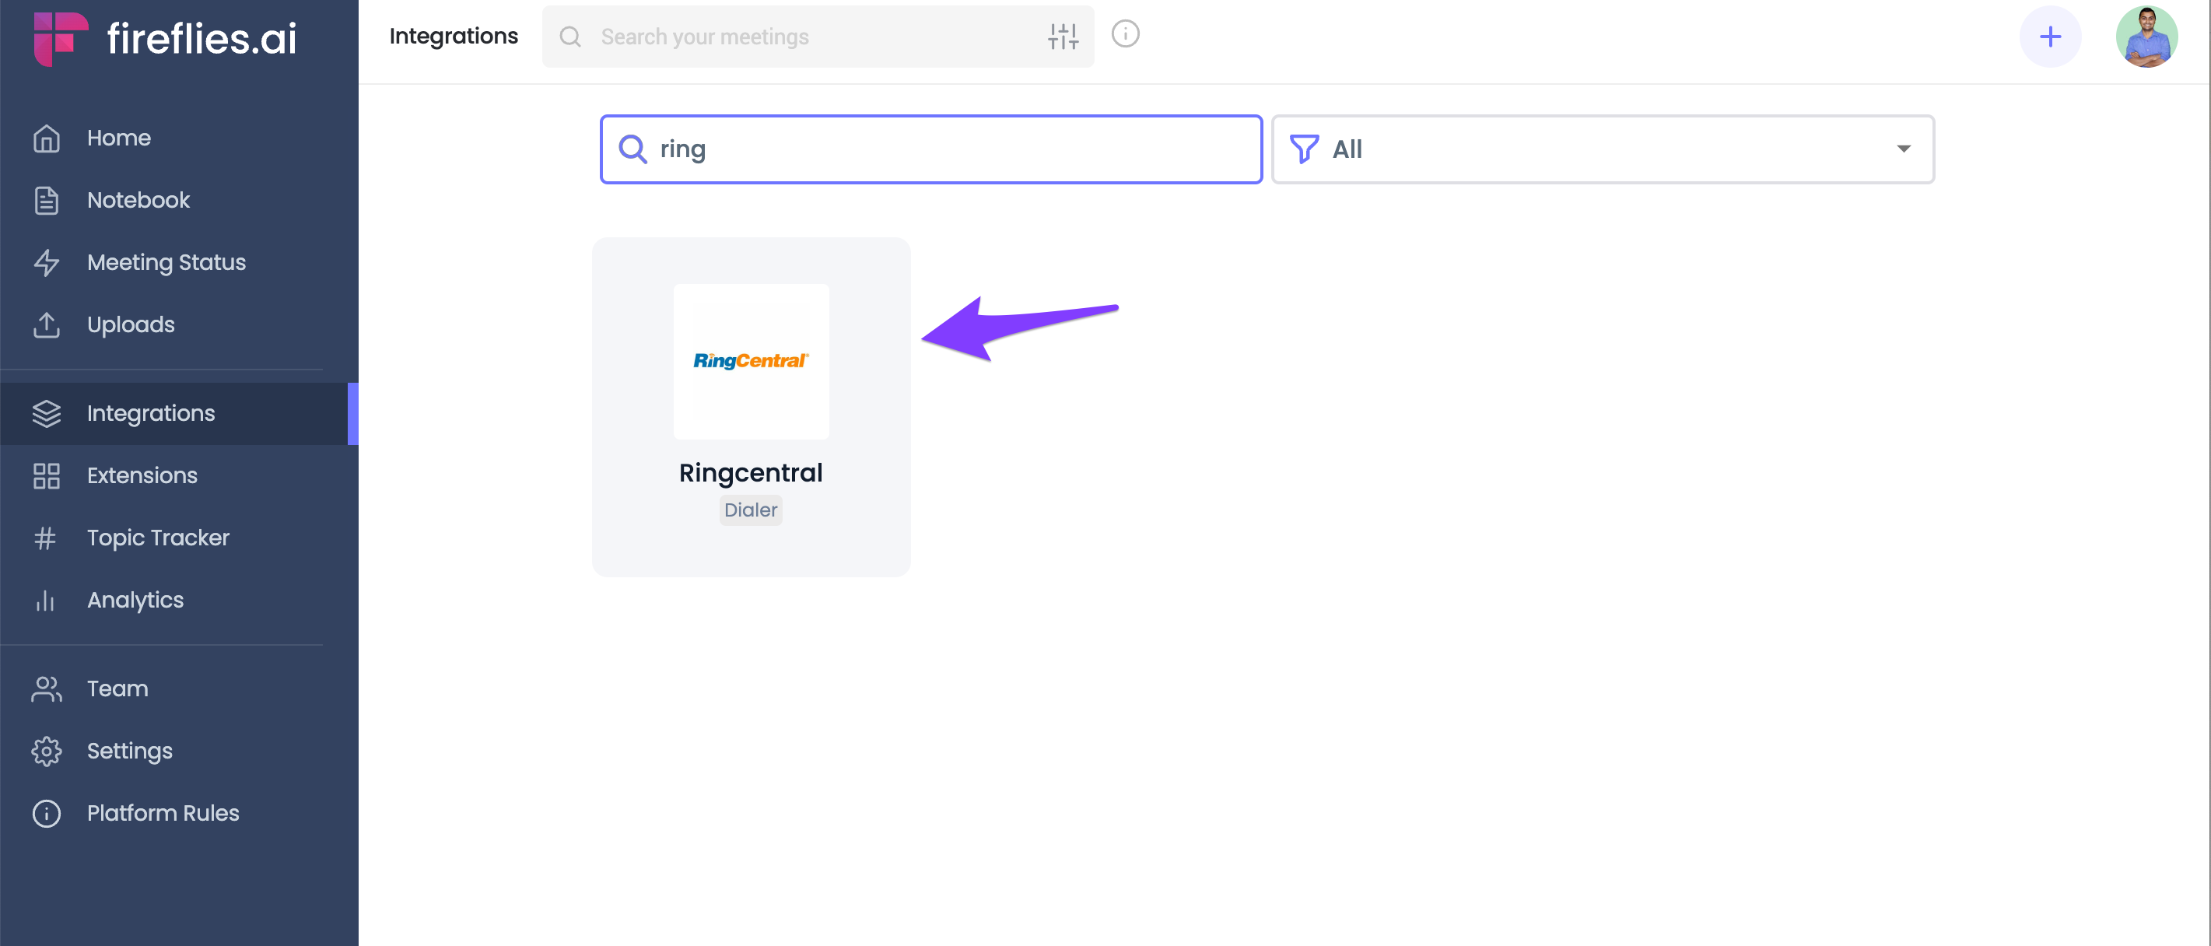Click the Home house icon
Screen dimensions: 2211x946
(47, 138)
